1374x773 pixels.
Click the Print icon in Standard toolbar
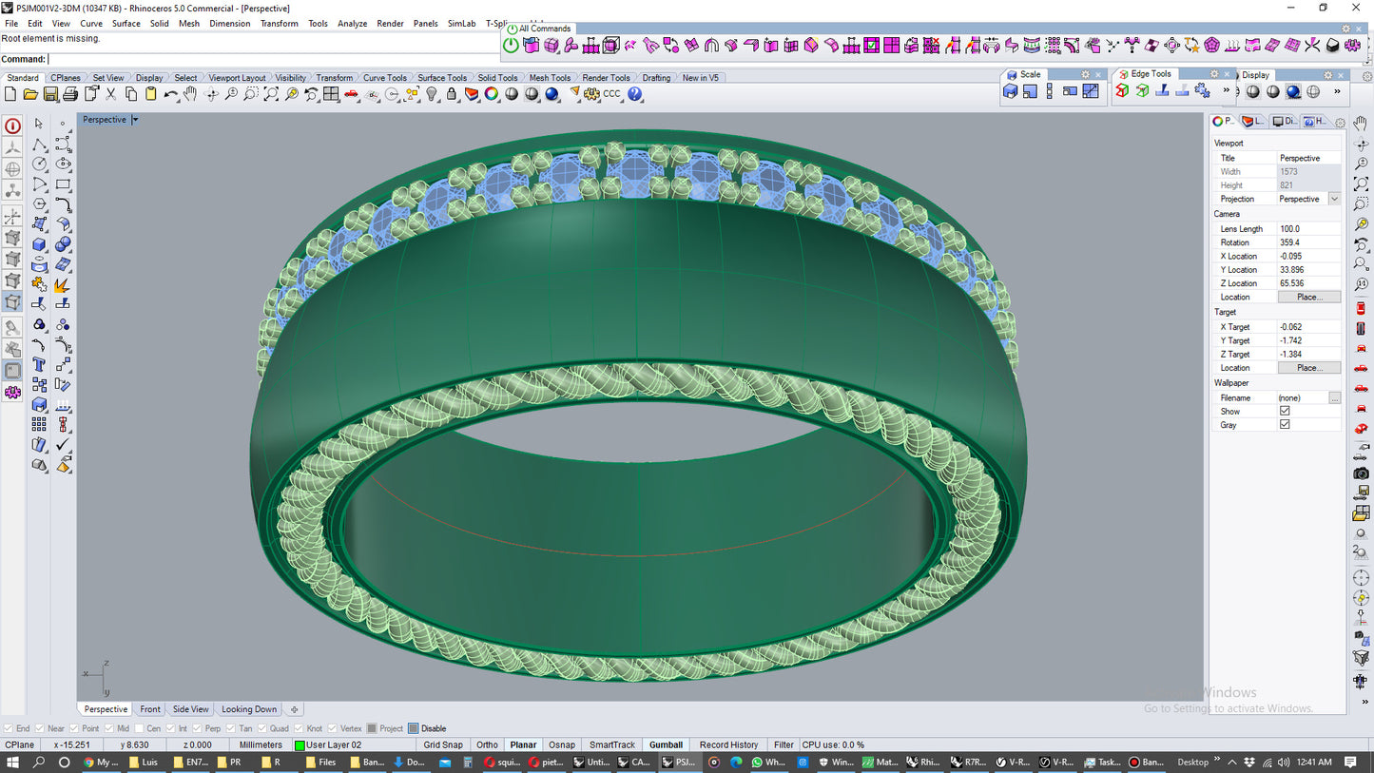(x=70, y=94)
